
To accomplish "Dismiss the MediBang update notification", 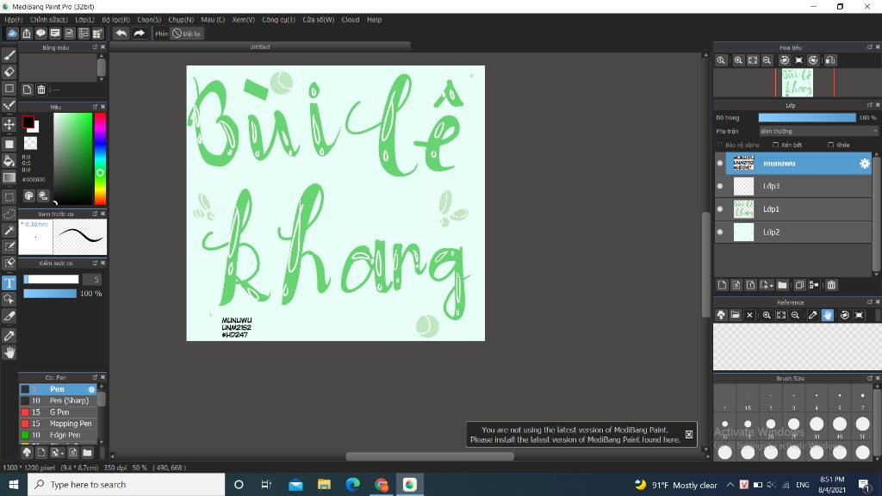I will pos(688,434).
